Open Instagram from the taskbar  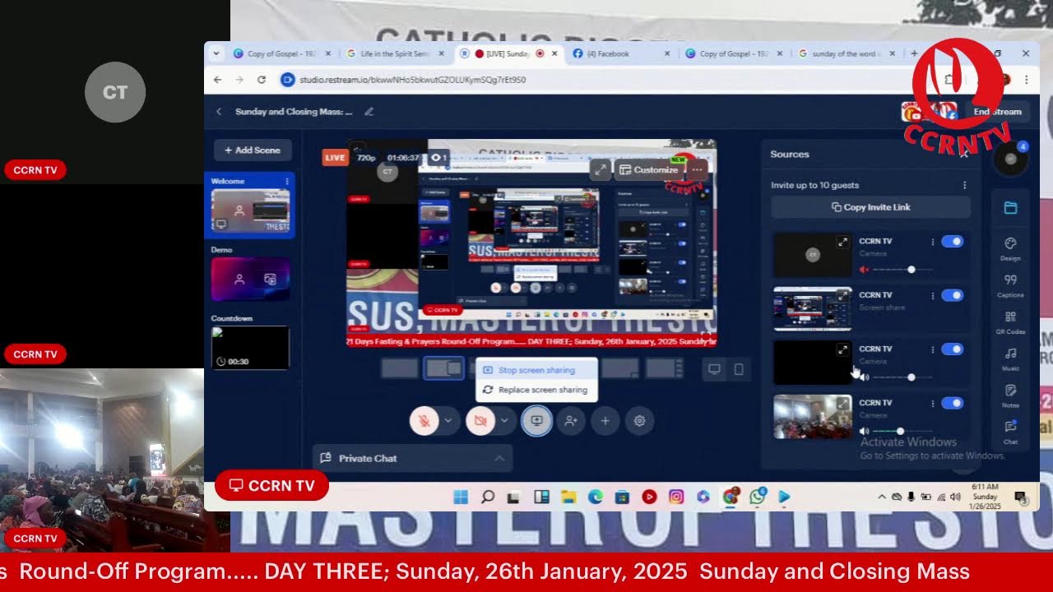click(x=676, y=497)
